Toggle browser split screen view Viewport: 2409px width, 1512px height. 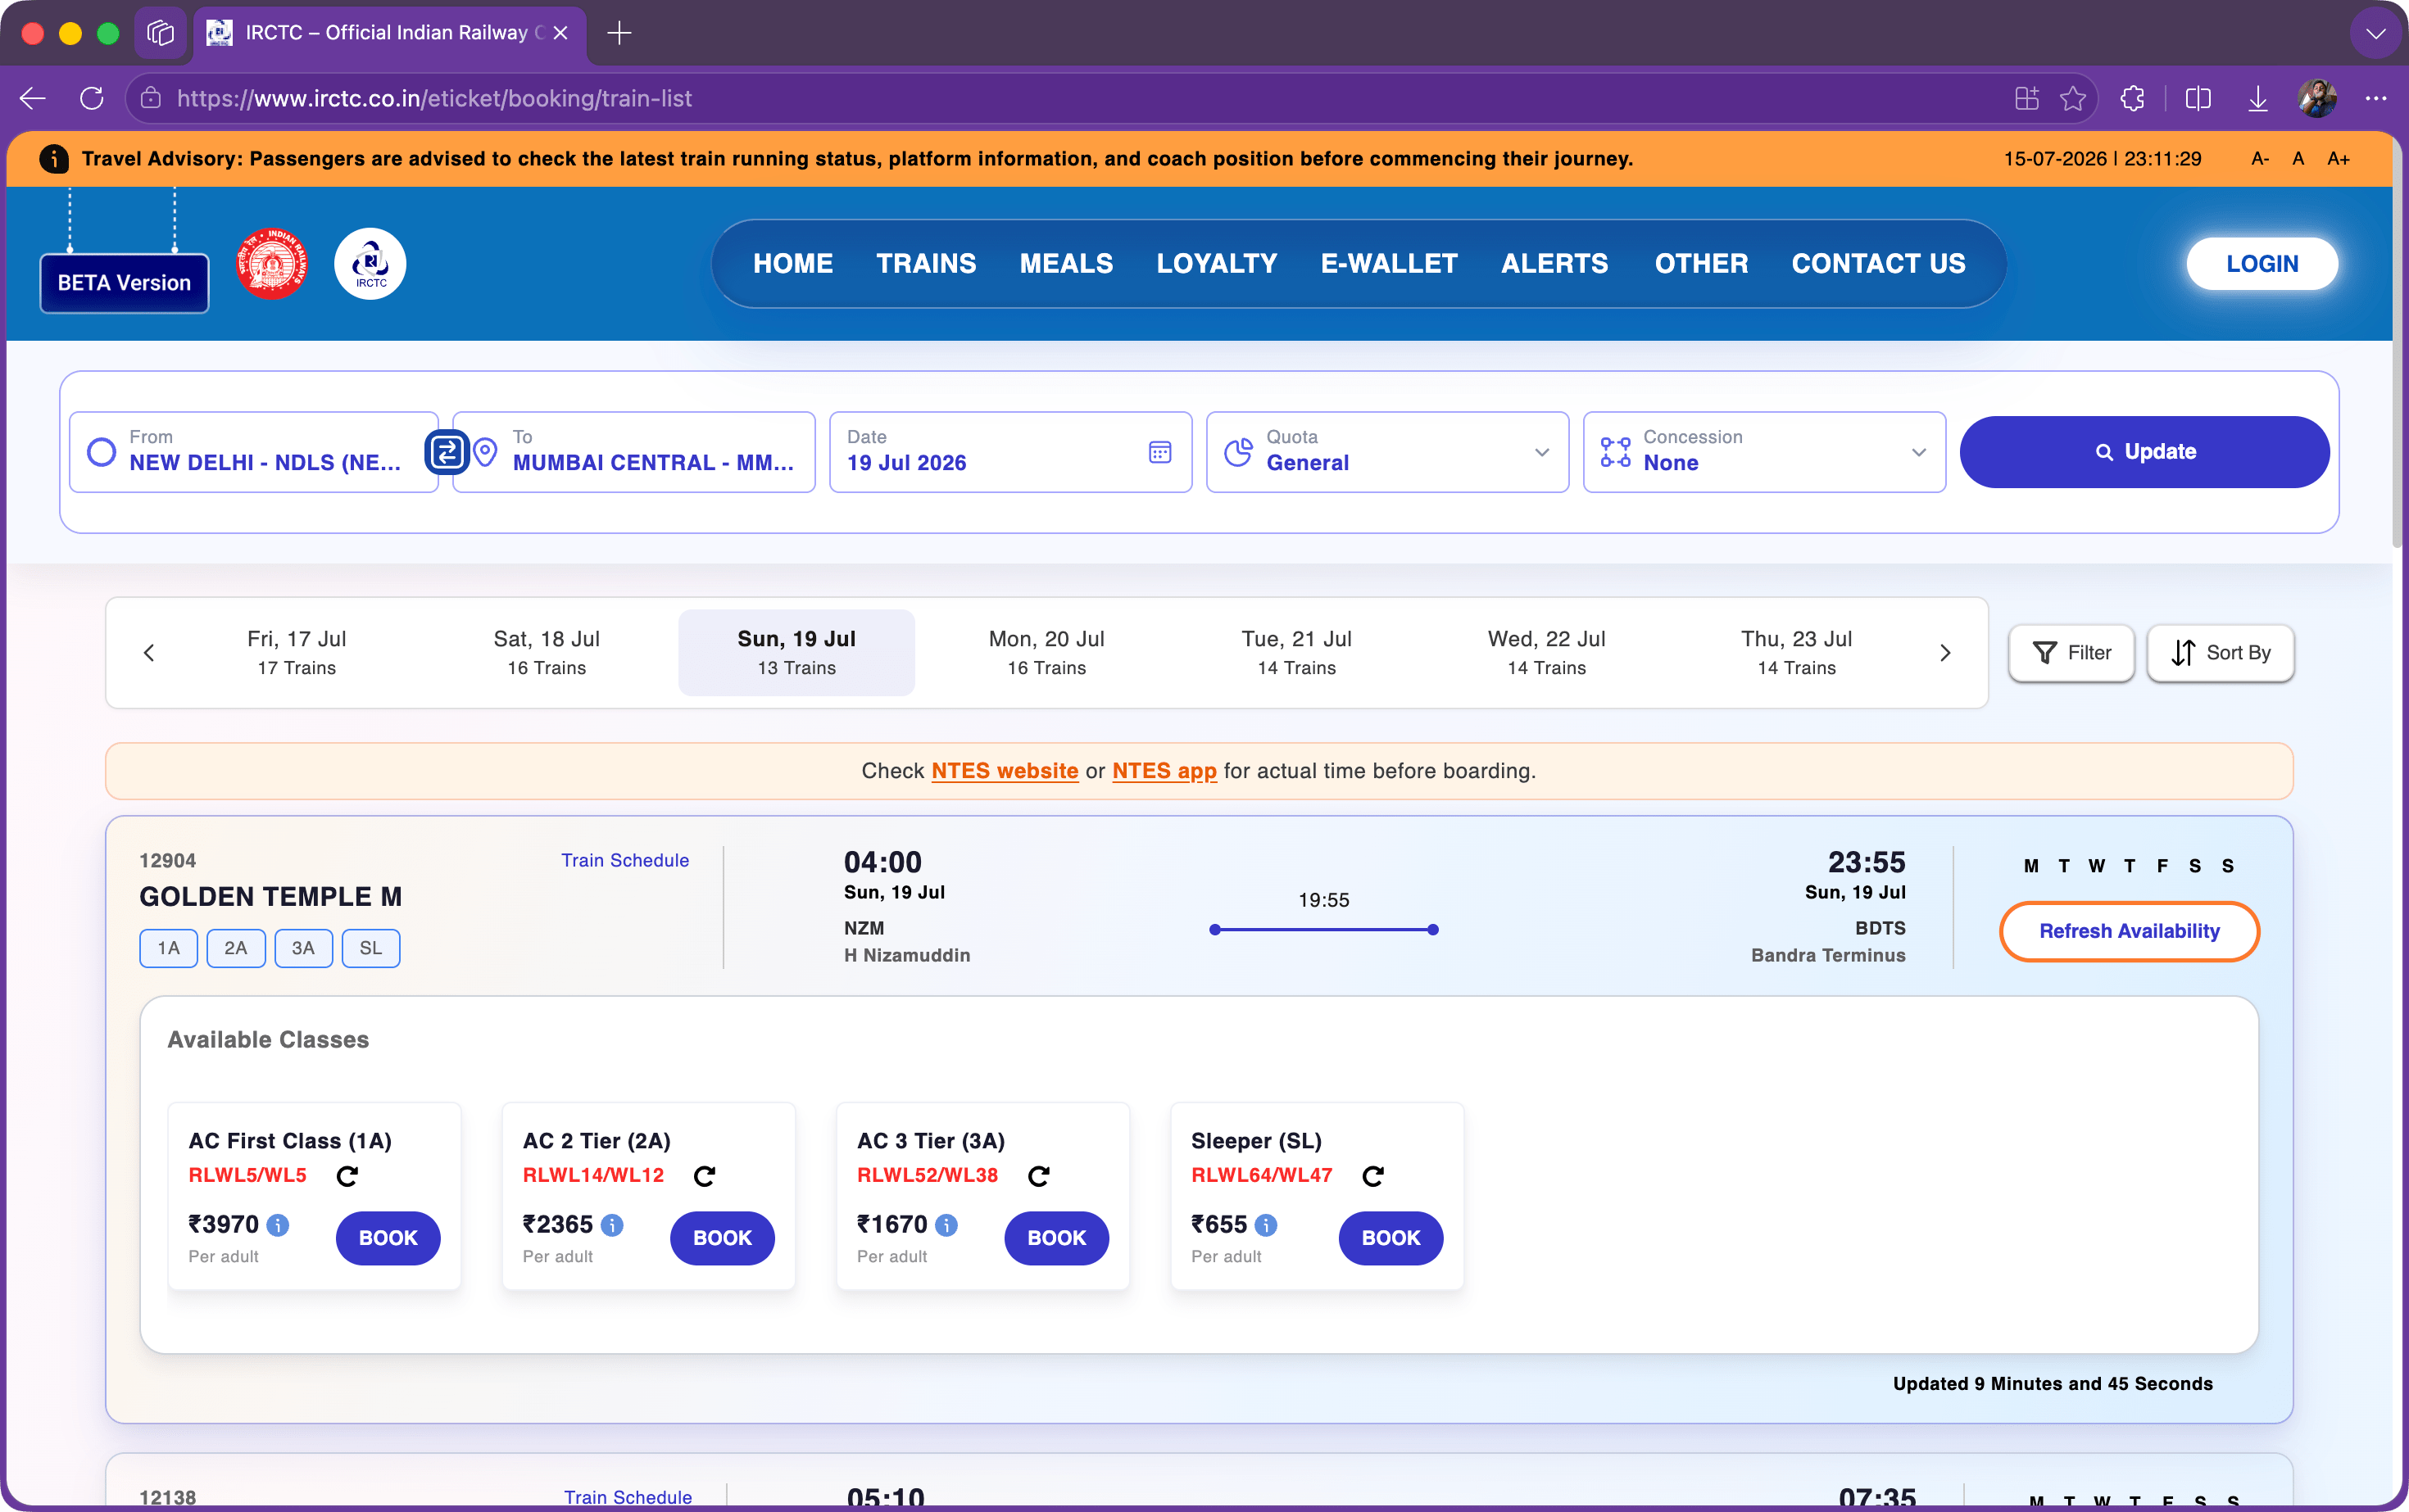(2198, 98)
